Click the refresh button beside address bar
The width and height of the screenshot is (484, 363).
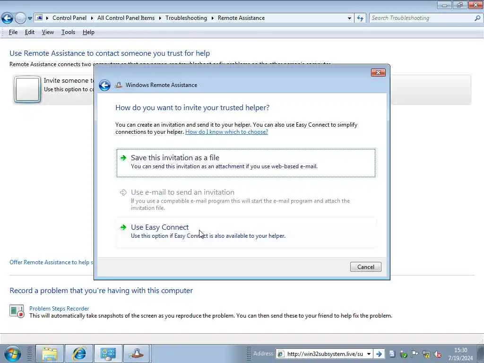coord(360,18)
